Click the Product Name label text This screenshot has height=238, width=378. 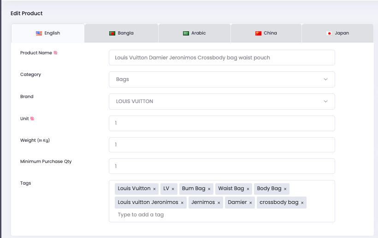pos(36,52)
